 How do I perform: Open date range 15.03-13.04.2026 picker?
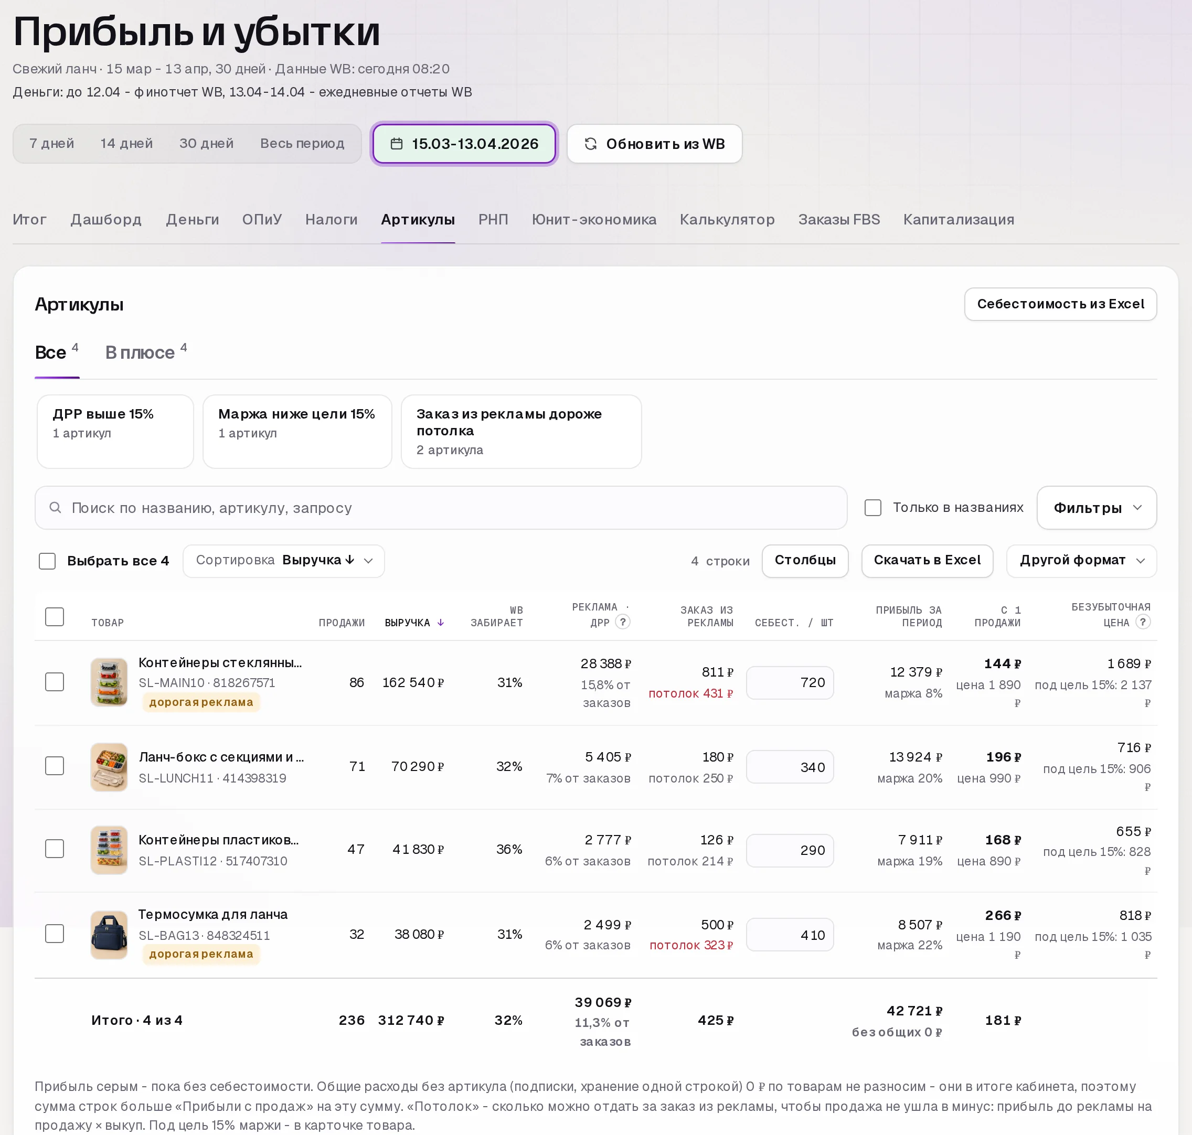point(464,144)
